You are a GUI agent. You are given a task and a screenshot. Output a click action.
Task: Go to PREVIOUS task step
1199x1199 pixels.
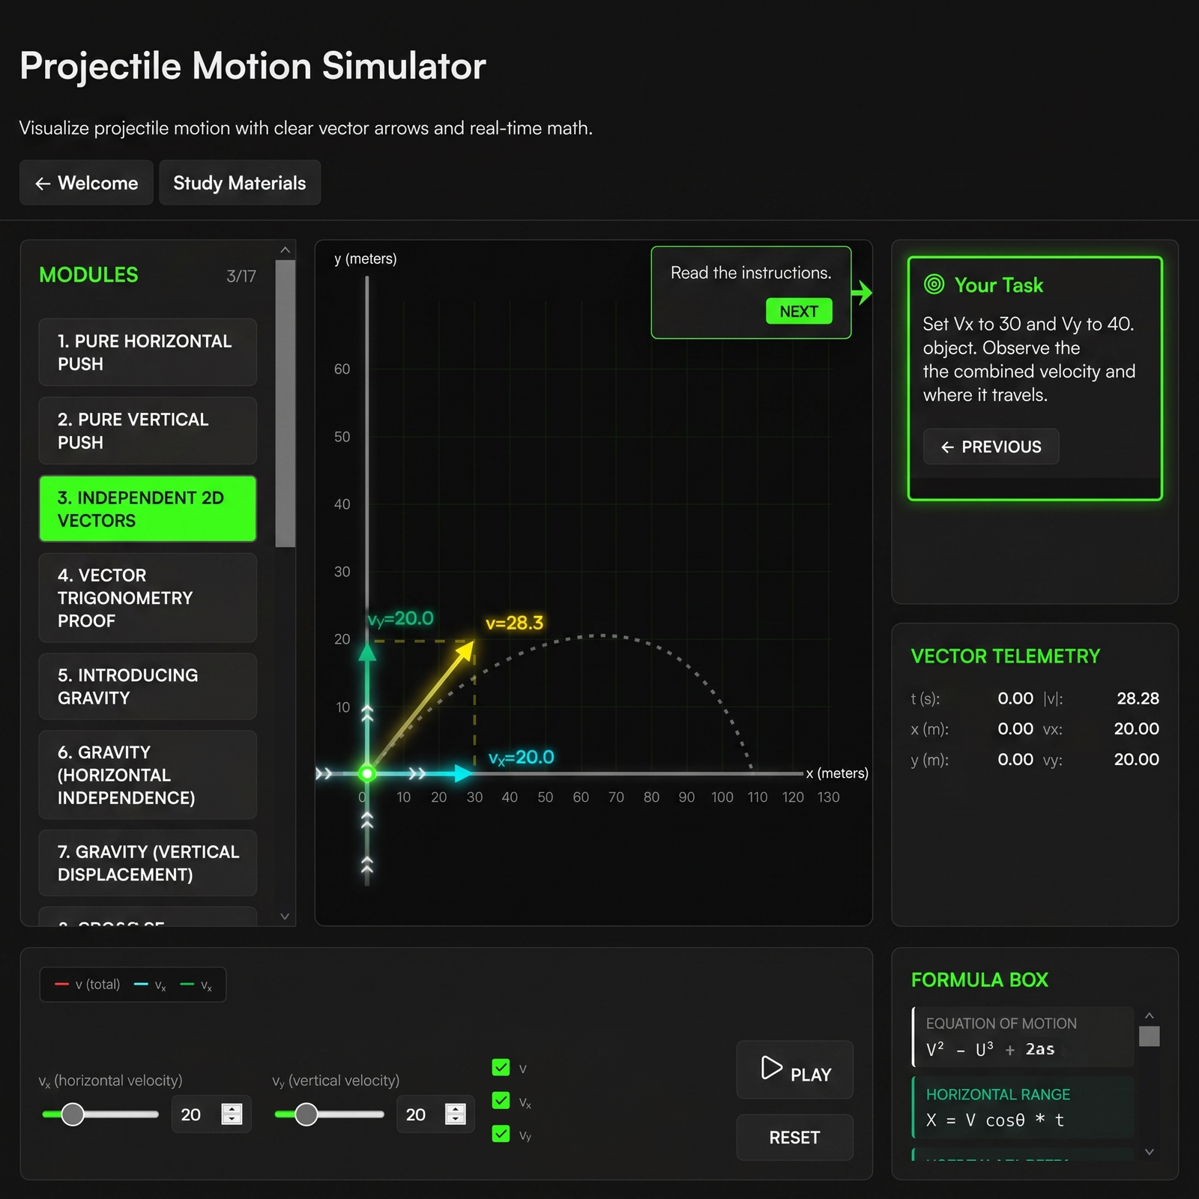point(991,447)
